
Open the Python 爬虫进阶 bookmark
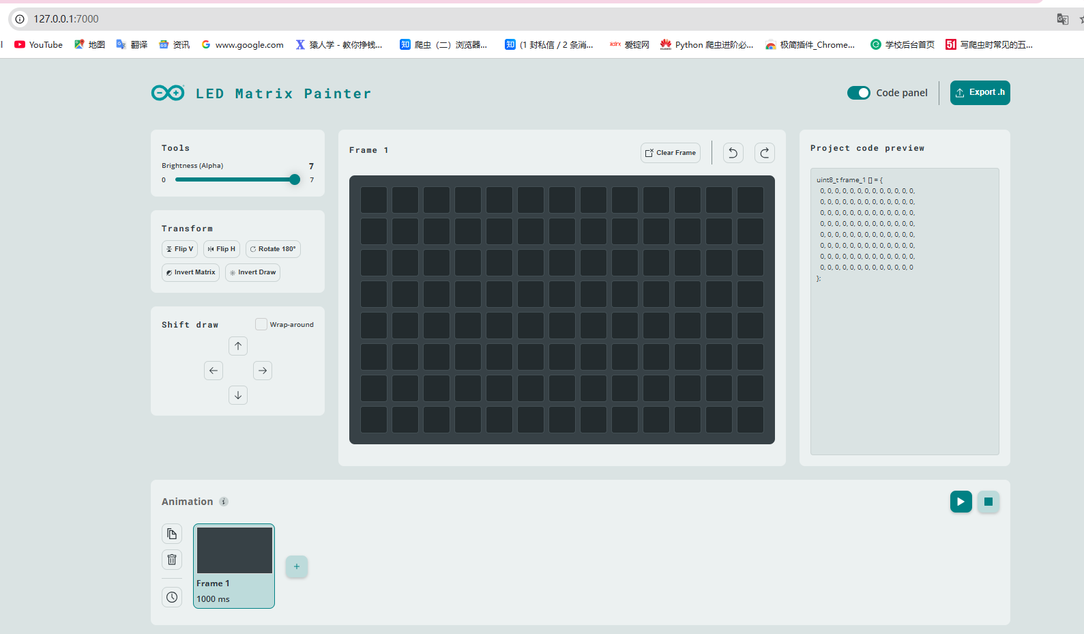coord(707,44)
